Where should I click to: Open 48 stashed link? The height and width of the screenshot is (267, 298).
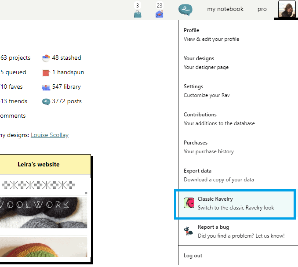click(66, 58)
